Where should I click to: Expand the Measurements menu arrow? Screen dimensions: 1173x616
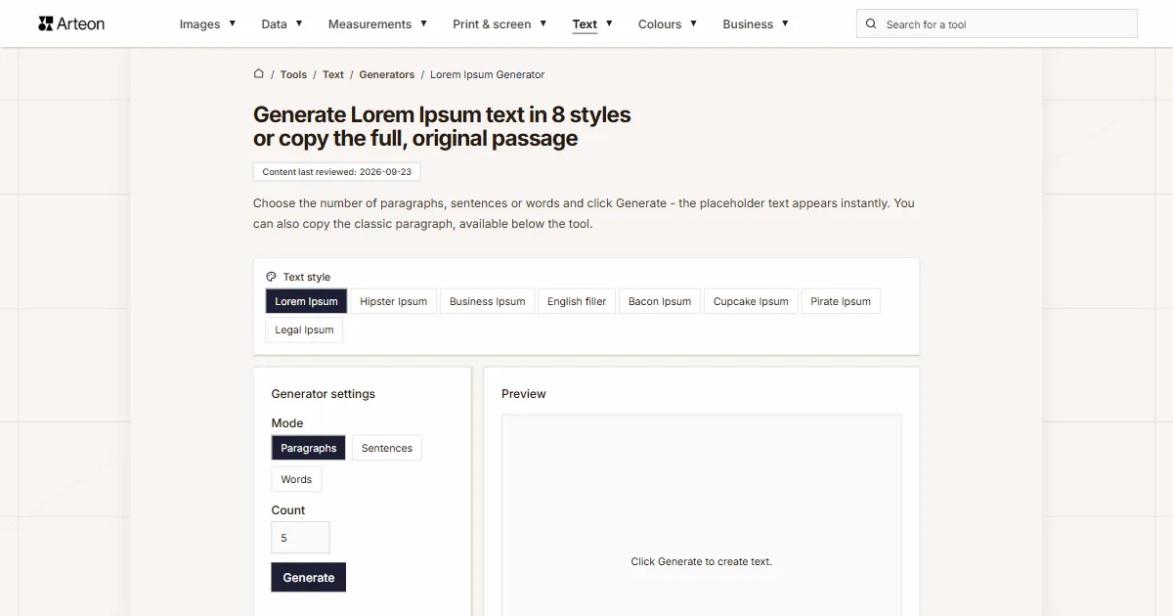tap(423, 23)
